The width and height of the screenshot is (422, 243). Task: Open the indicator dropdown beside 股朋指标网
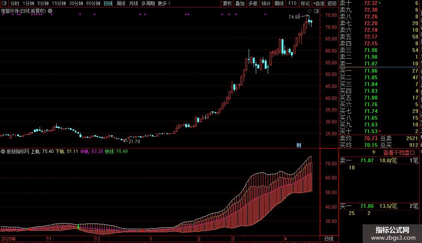point(3,151)
